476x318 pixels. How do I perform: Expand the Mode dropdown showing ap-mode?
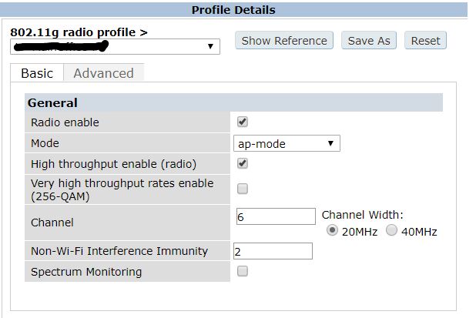pos(287,143)
